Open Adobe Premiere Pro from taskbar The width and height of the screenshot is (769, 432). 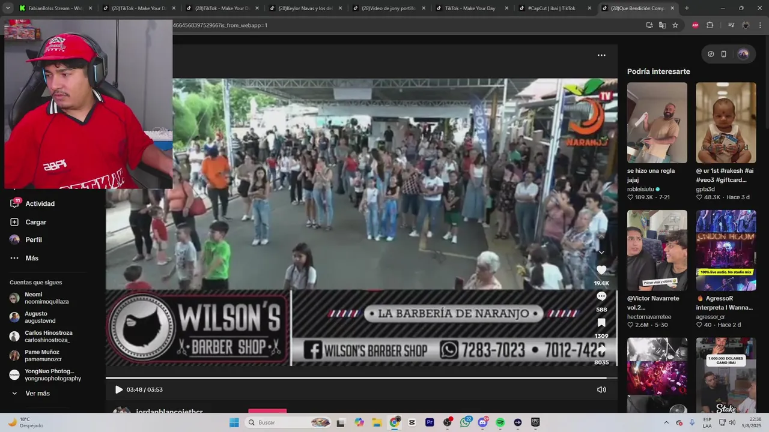(x=430, y=422)
